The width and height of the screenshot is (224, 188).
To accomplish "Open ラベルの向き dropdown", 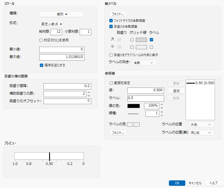I will (144, 62).
